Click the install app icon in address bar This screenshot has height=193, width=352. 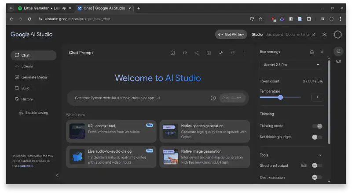pyautogui.click(x=252, y=19)
